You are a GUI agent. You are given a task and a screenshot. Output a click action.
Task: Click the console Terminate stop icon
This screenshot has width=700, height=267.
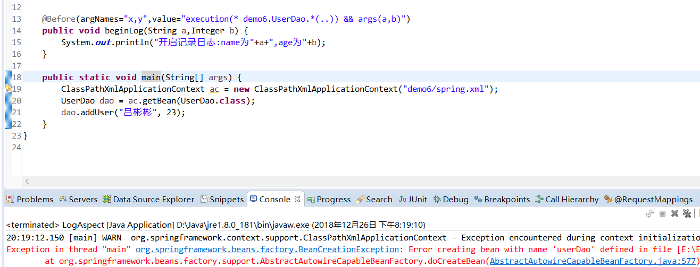pos(663,213)
